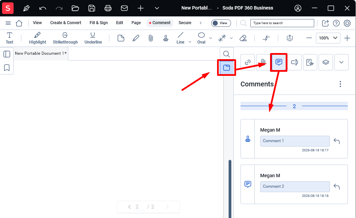This screenshot has width=356, height=218.
Task: Undo the last action
Action: click(43, 9)
